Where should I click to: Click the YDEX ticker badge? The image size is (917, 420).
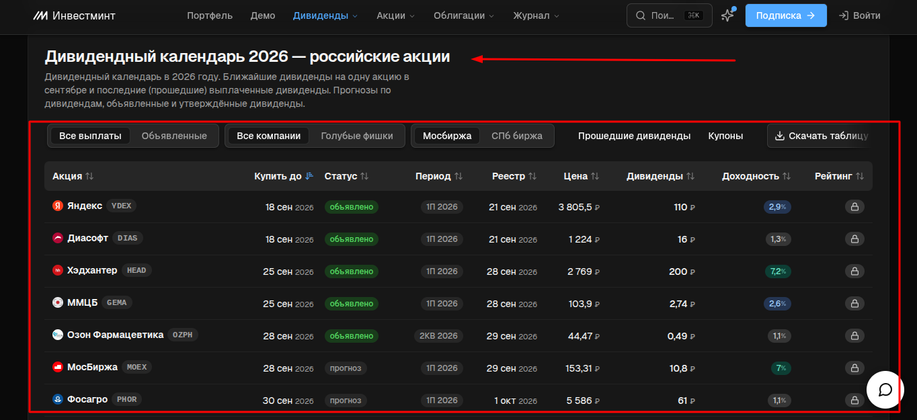pos(121,206)
